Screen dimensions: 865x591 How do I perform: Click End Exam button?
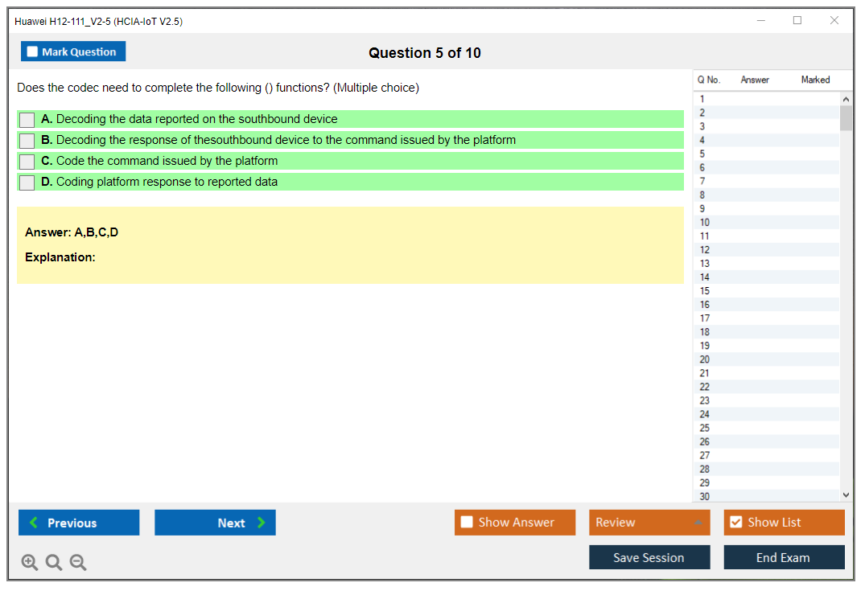point(784,557)
